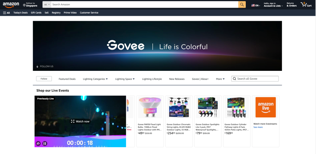Click the $79.99 price
316x154 pixels.
199,133
